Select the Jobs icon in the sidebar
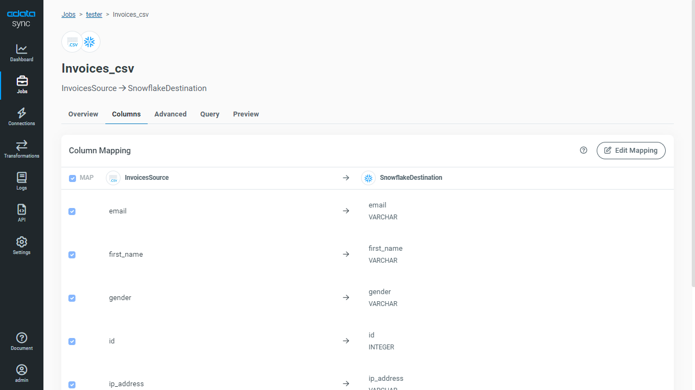The image size is (695, 390). (22, 84)
